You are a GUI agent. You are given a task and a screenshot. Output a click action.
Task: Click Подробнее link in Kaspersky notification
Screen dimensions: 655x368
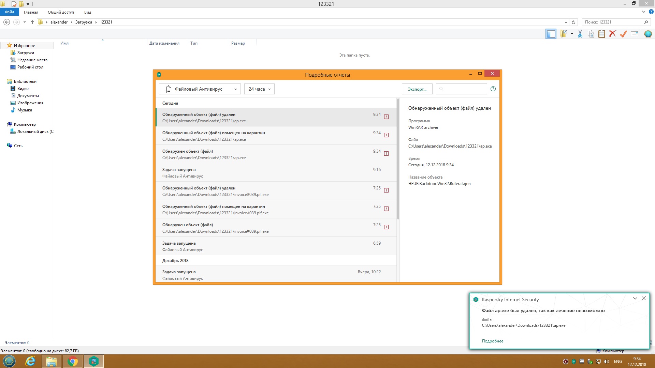492,341
